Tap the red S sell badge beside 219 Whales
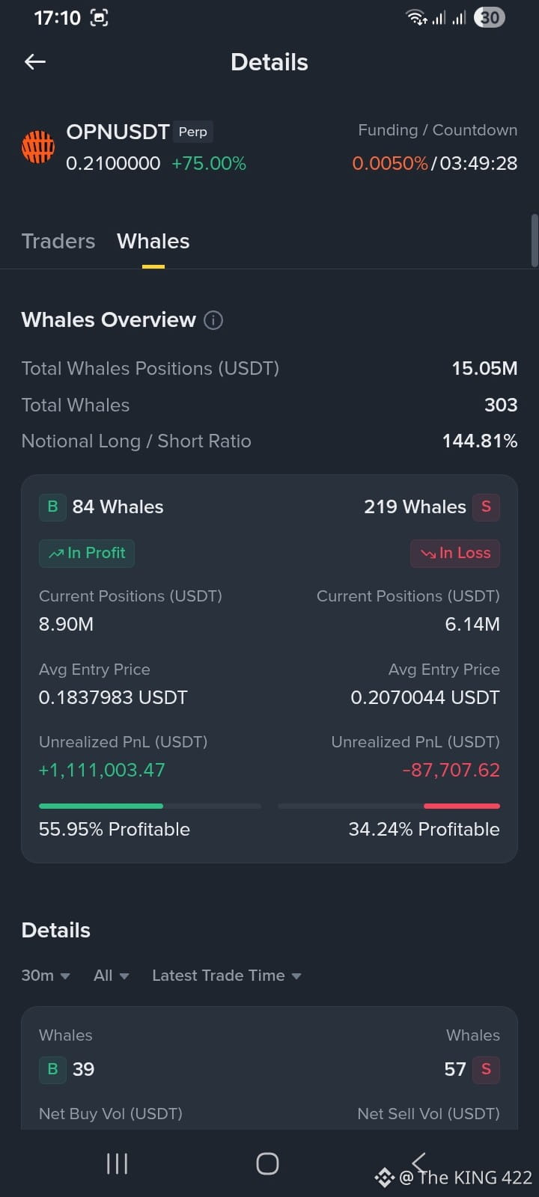Image resolution: width=539 pixels, height=1197 pixels. tap(486, 506)
